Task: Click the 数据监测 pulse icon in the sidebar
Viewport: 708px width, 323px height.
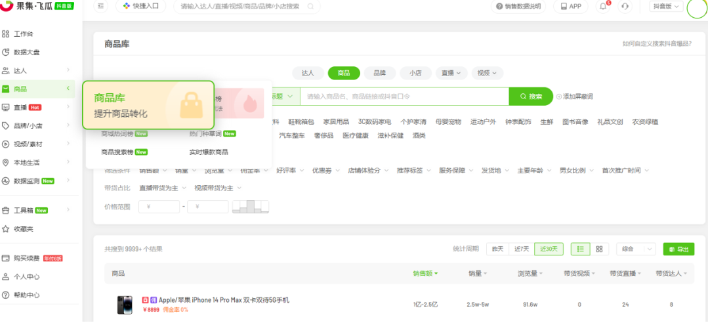Action: click(5, 181)
